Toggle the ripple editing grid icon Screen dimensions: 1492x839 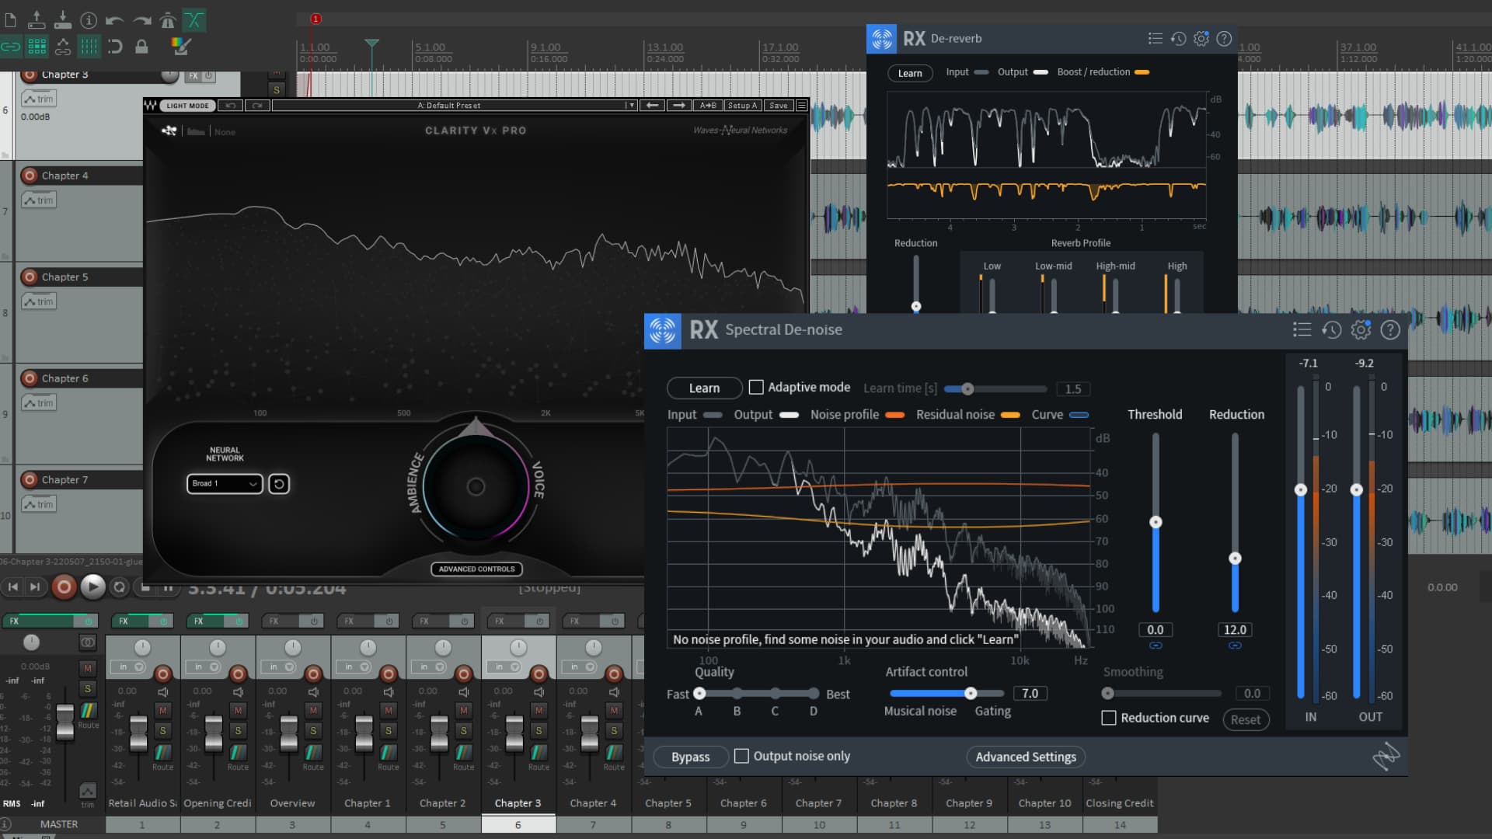pyautogui.click(x=37, y=47)
